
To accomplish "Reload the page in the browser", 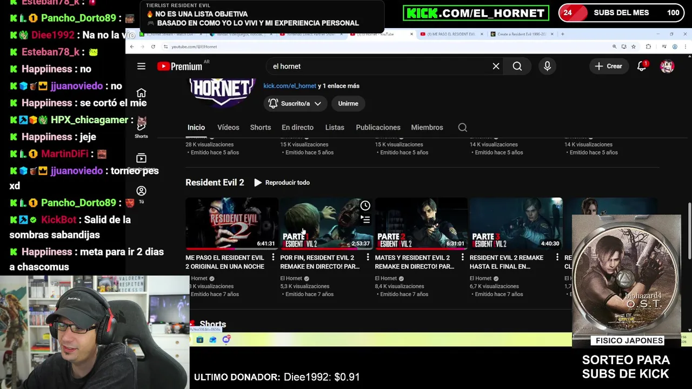I will click(153, 46).
